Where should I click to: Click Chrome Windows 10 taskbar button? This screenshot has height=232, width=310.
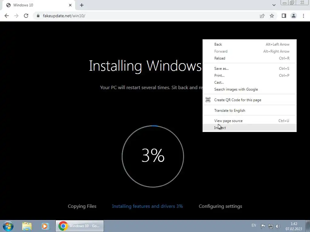(x=80, y=226)
